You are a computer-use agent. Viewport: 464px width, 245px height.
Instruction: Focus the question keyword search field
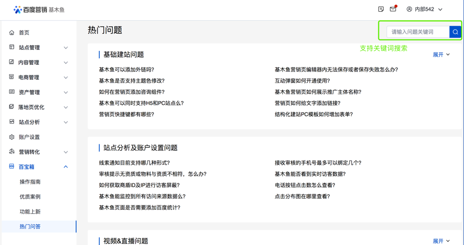418,32
